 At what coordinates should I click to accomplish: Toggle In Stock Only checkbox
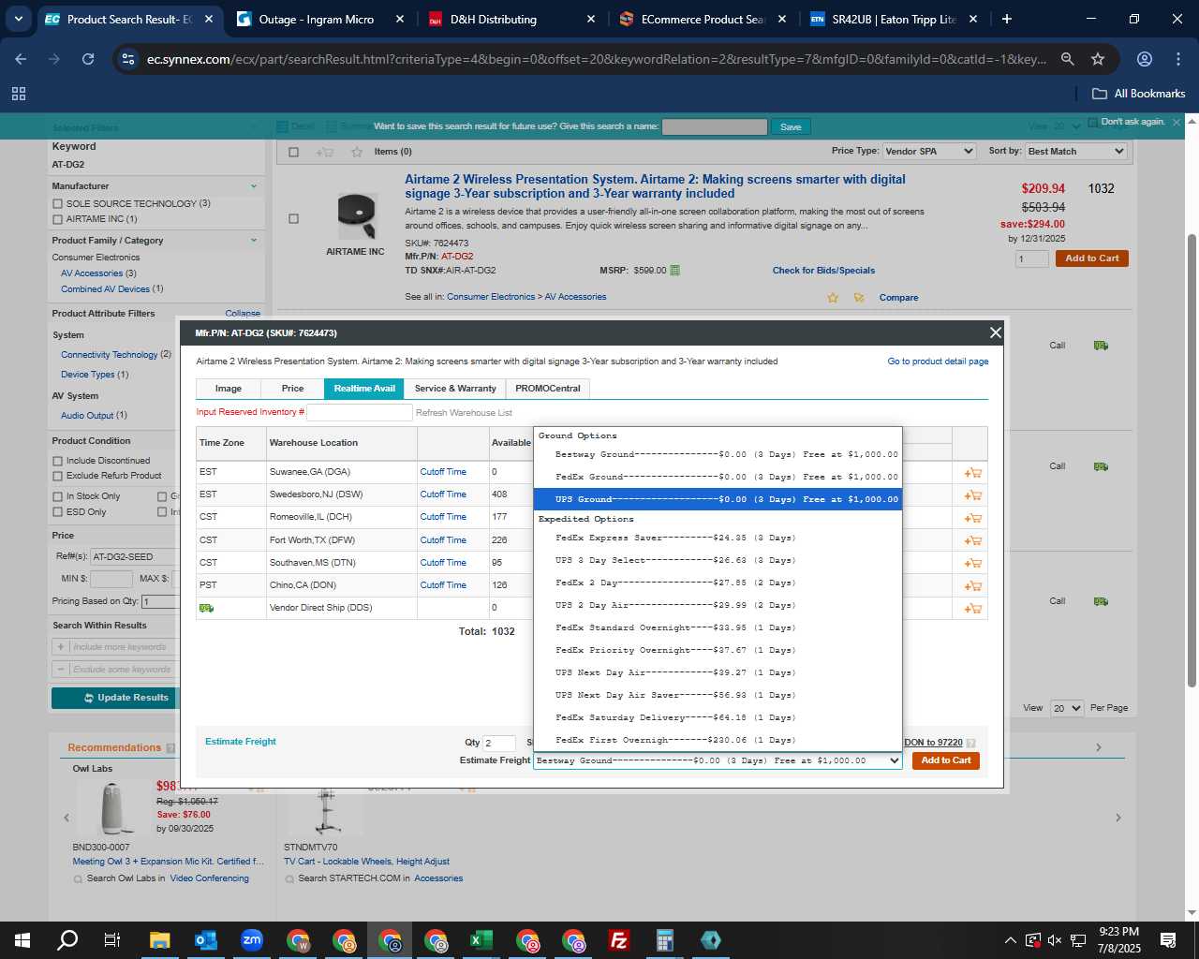pyautogui.click(x=58, y=497)
